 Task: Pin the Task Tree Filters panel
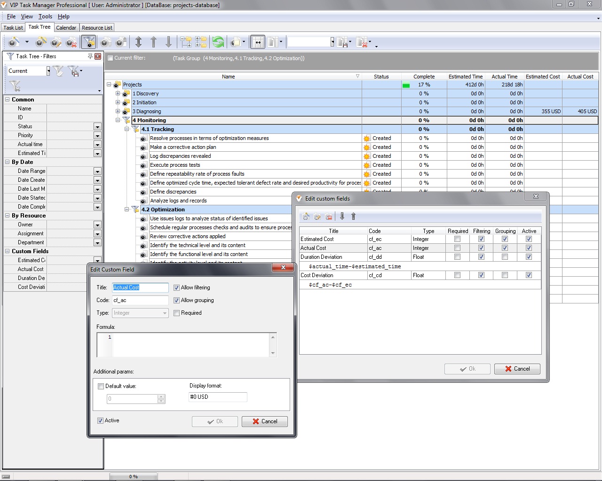pos(90,56)
